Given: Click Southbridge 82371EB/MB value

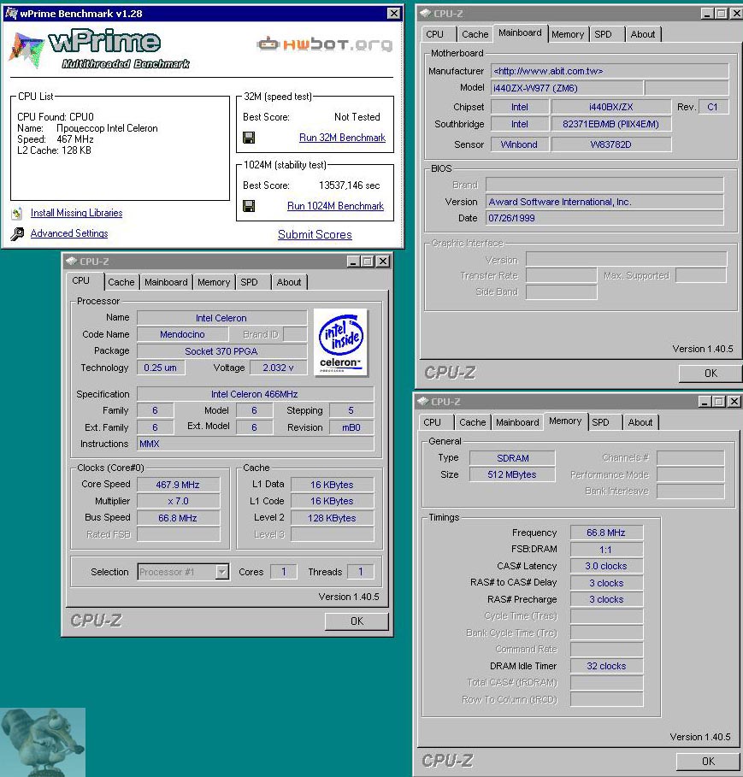Looking at the screenshot, I should (x=610, y=125).
